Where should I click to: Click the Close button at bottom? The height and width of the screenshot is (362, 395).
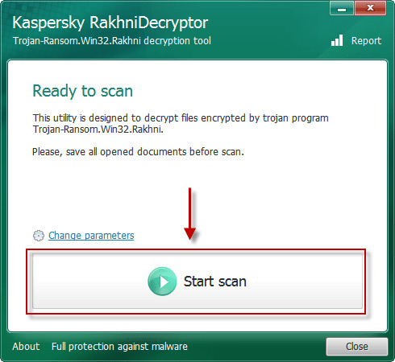pos(357,347)
